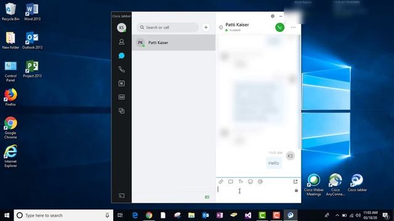
Task: Send a screen capture icon in chat toolbar
Action: 231,182
